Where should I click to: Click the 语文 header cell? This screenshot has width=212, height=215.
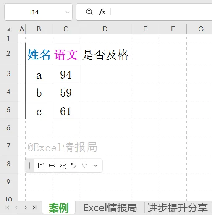click(66, 54)
